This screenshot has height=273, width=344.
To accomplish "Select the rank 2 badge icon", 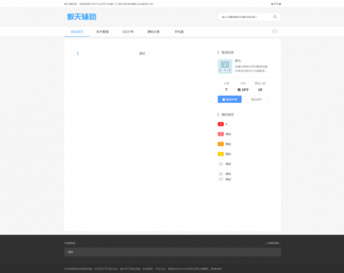I will (x=221, y=134).
